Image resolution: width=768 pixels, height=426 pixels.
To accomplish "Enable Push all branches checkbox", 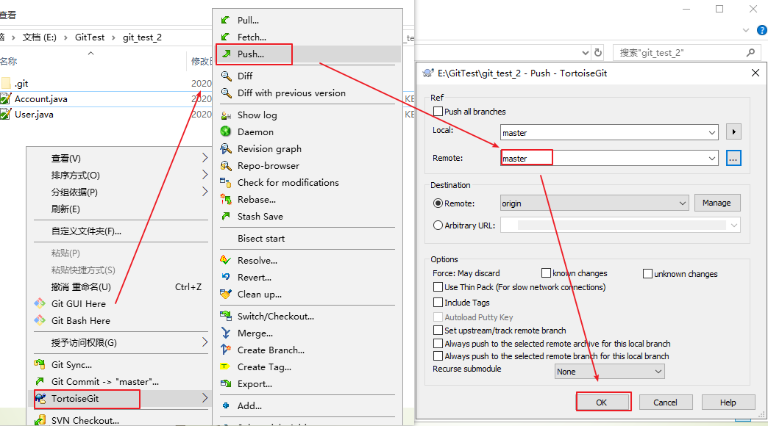I will point(438,112).
